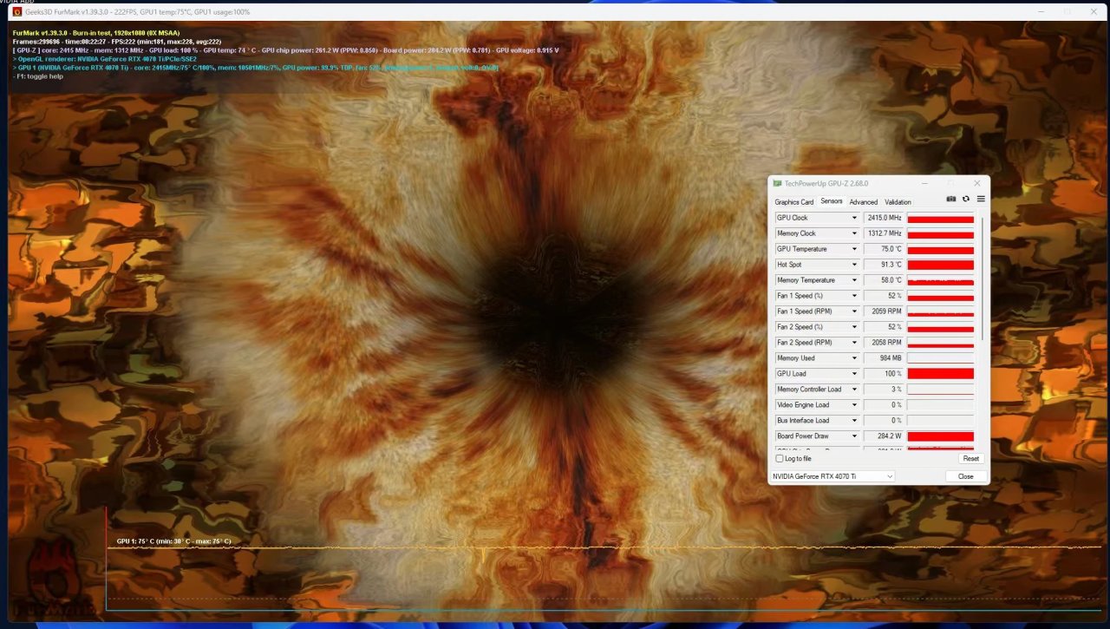Viewport: 1110px width, 629px height.
Task: Click the Memory Temperature value 58.0 °C
Action: click(884, 280)
